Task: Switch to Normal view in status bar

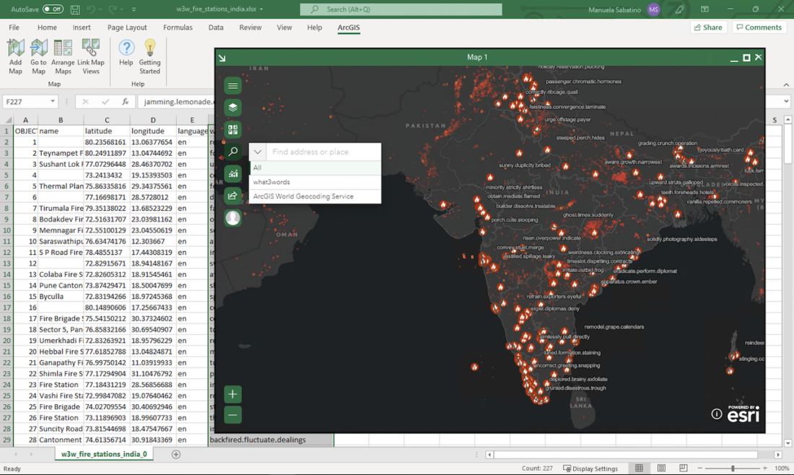Action: [639, 469]
